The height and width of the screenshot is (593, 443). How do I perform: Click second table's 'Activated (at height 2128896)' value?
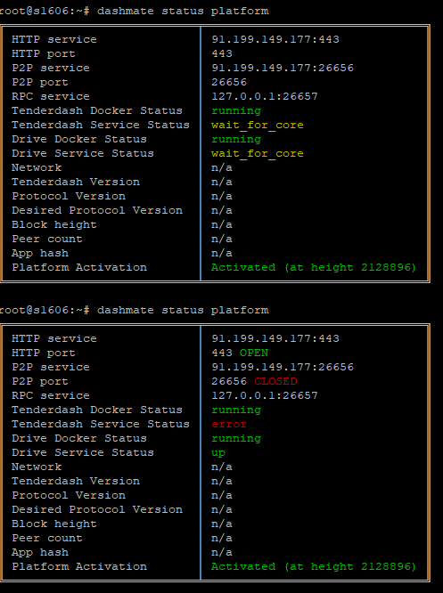point(314,566)
